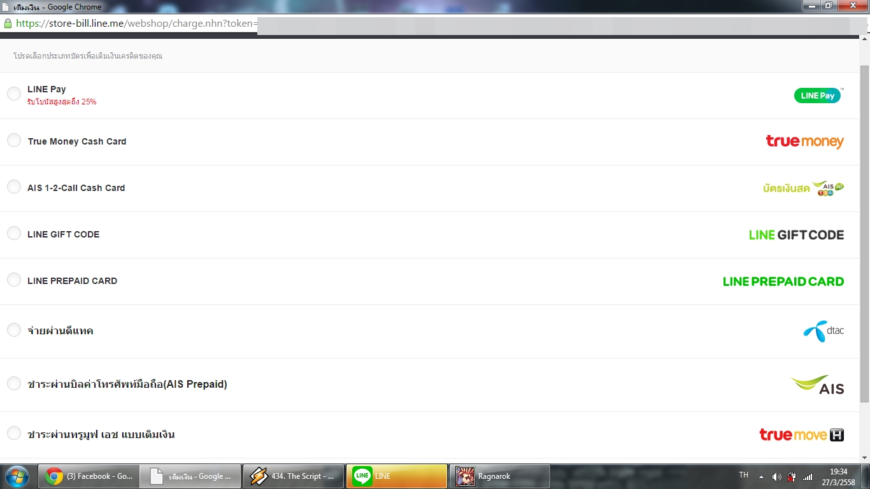This screenshot has width=870, height=489.
Task: Click the network signal tray icon
Action: (808, 477)
